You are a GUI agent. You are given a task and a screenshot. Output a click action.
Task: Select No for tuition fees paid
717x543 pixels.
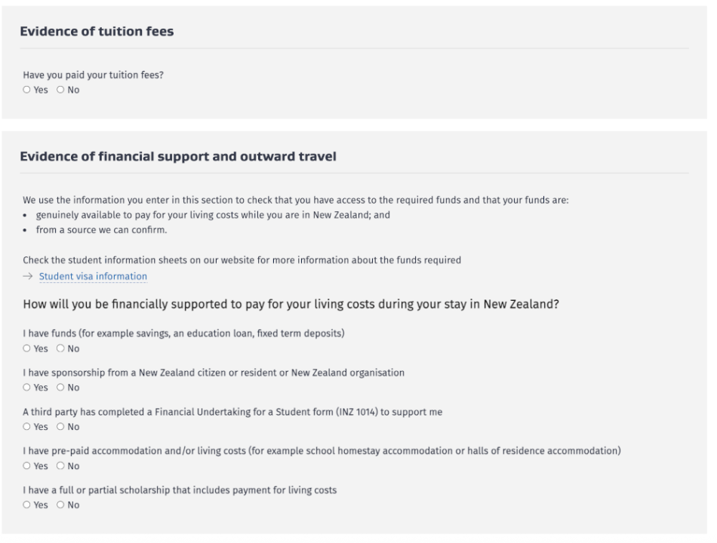click(x=61, y=90)
